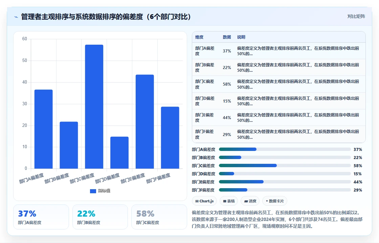Click the footnote paragraph under the tags
The height and width of the screenshot is (243, 379).
pos(277,220)
